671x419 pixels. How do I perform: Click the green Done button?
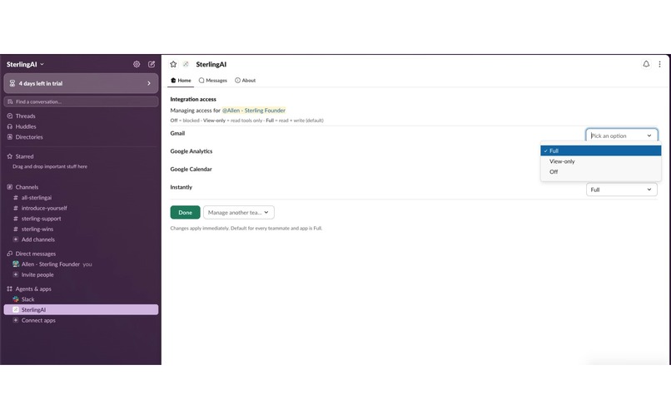point(185,213)
